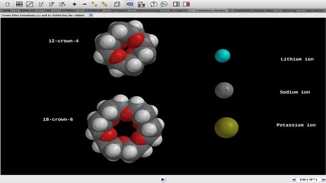Click the simulation time readout field

click(x=309, y=179)
